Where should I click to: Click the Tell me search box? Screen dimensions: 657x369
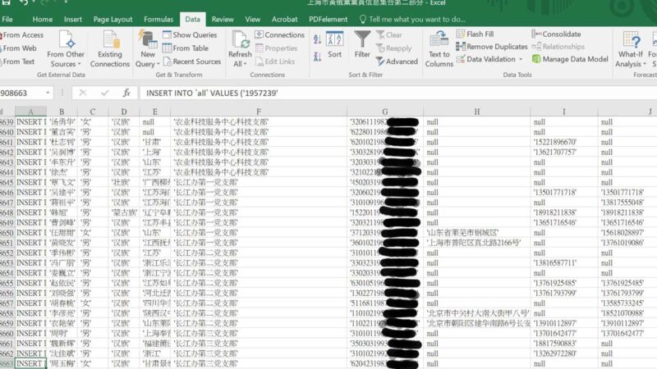click(x=419, y=19)
